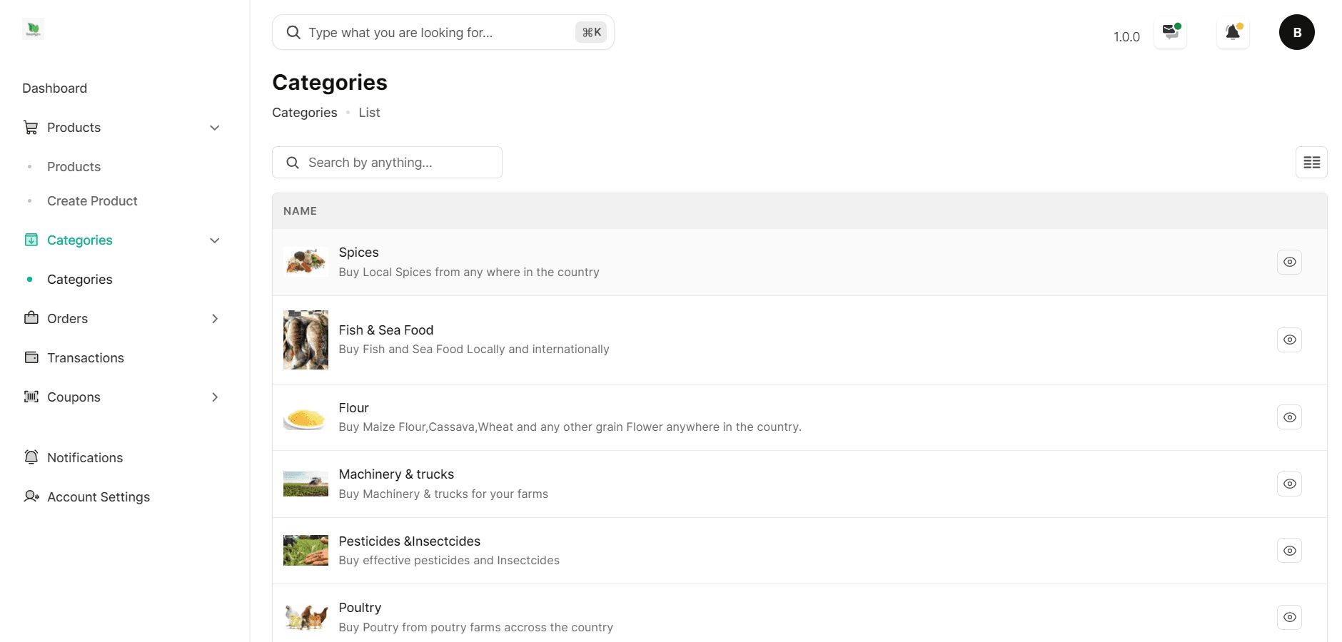
Task: Click the user avatar labeled B
Action: pos(1296,32)
